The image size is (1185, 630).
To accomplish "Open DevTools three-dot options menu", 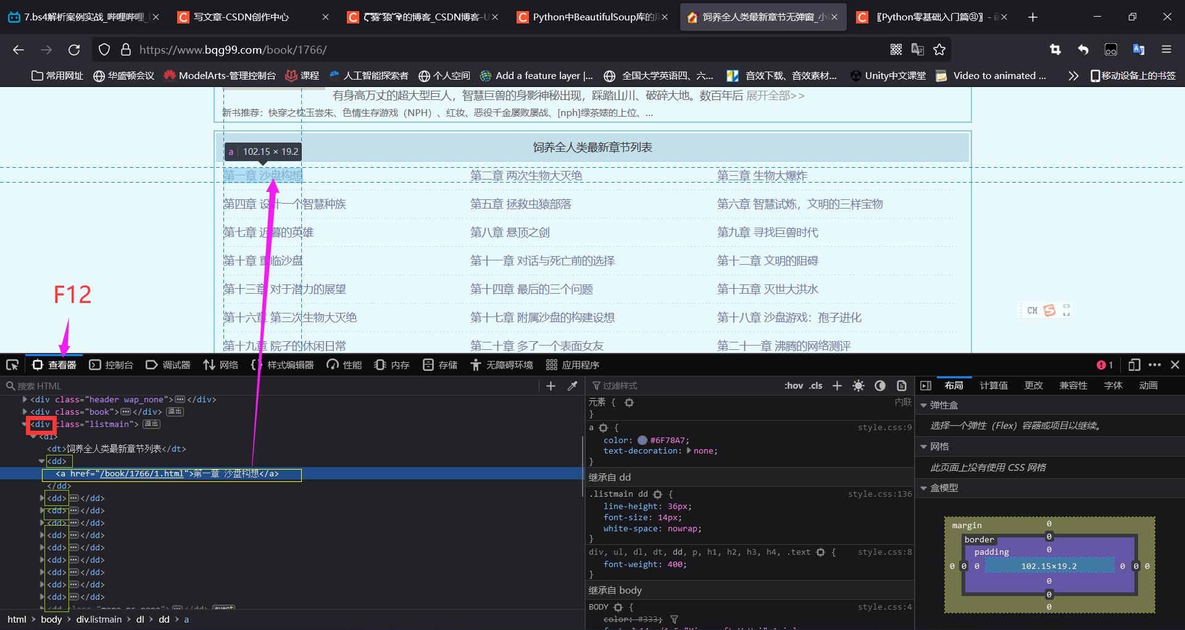I will coord(1155,365).
